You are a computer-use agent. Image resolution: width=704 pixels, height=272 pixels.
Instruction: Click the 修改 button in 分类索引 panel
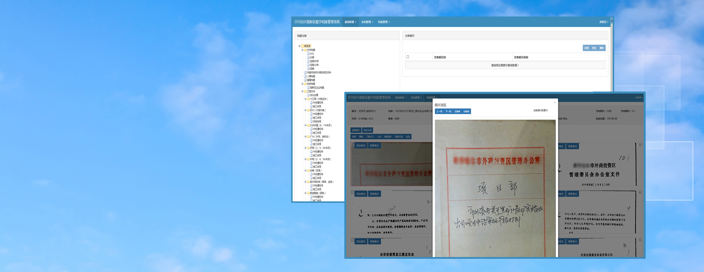click(594, 48)
